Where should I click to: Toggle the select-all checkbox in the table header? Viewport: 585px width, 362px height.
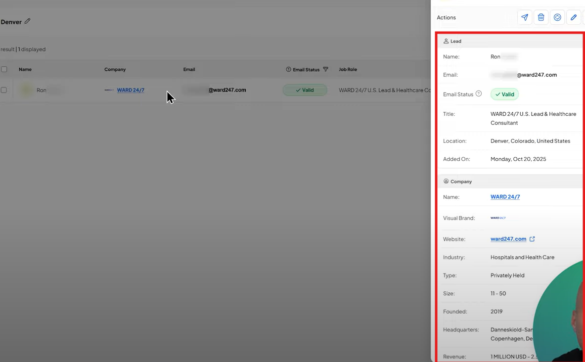point(4,69)
